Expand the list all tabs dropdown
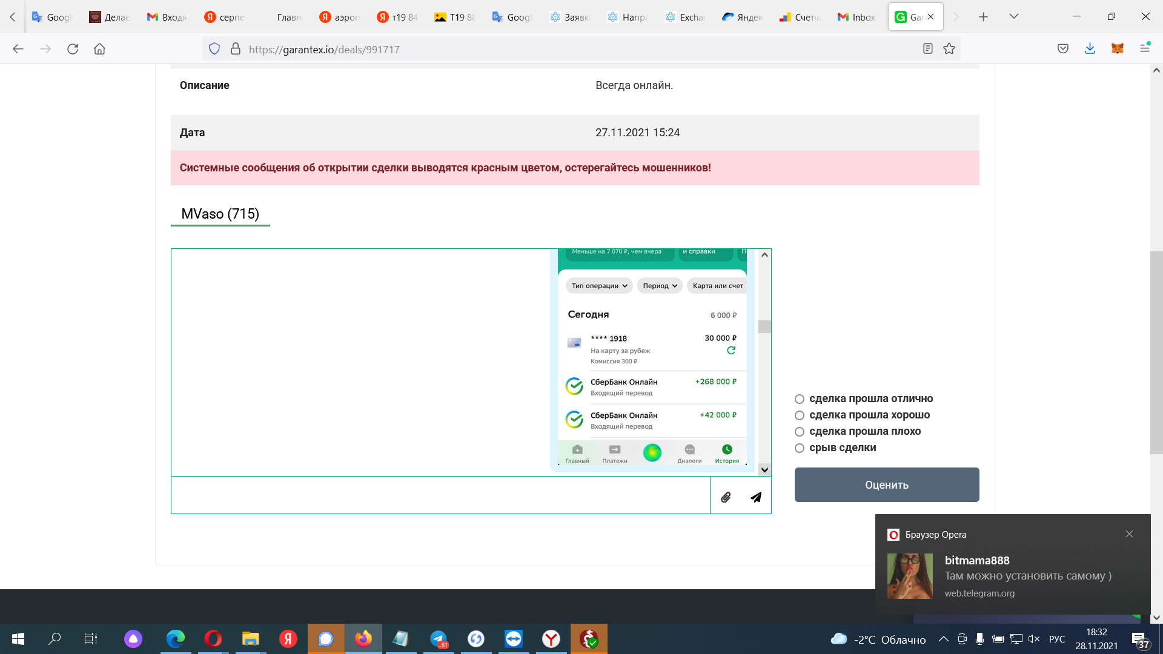 (x=1013, y=17)
